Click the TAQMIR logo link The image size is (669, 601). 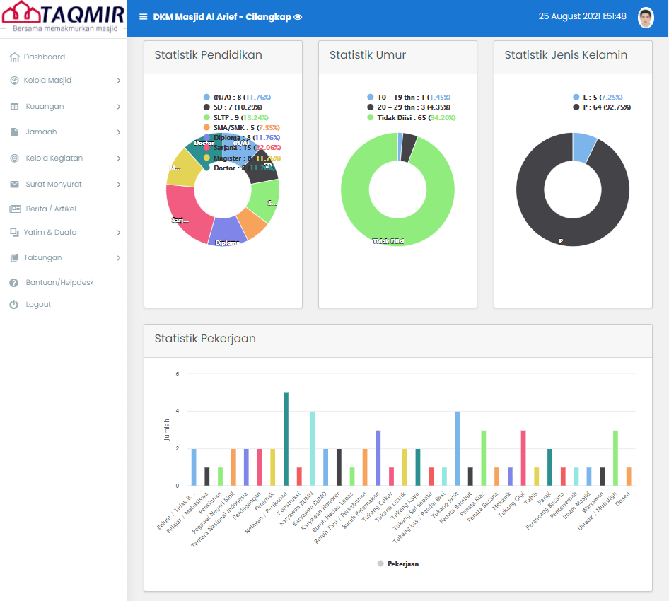tap(64, 18)
